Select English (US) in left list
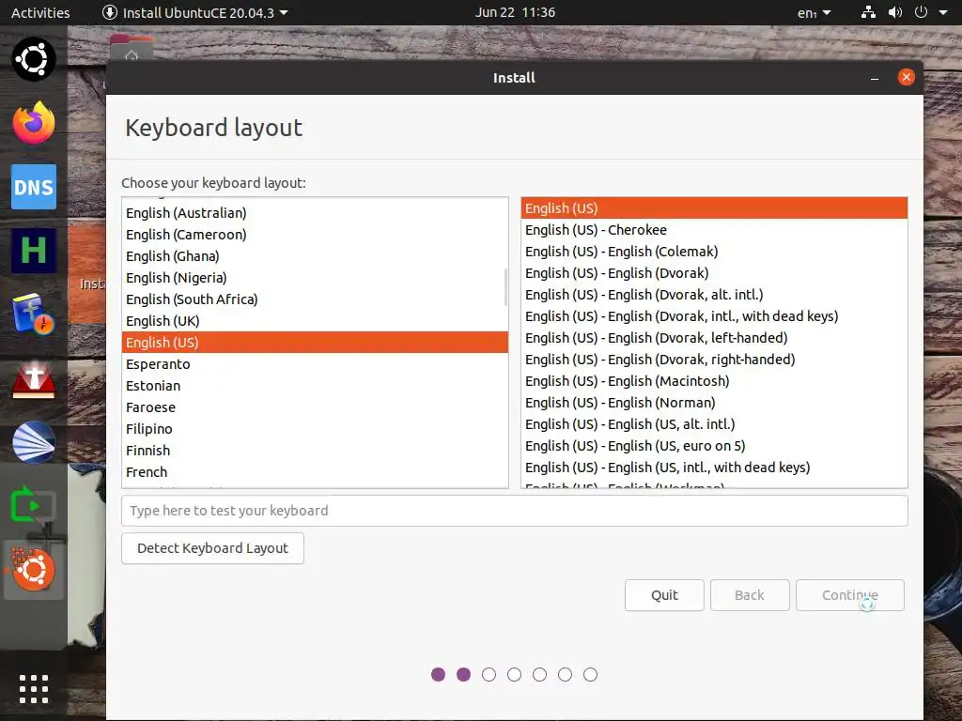This screenshot has width=962, height=721. click(315, 342)
